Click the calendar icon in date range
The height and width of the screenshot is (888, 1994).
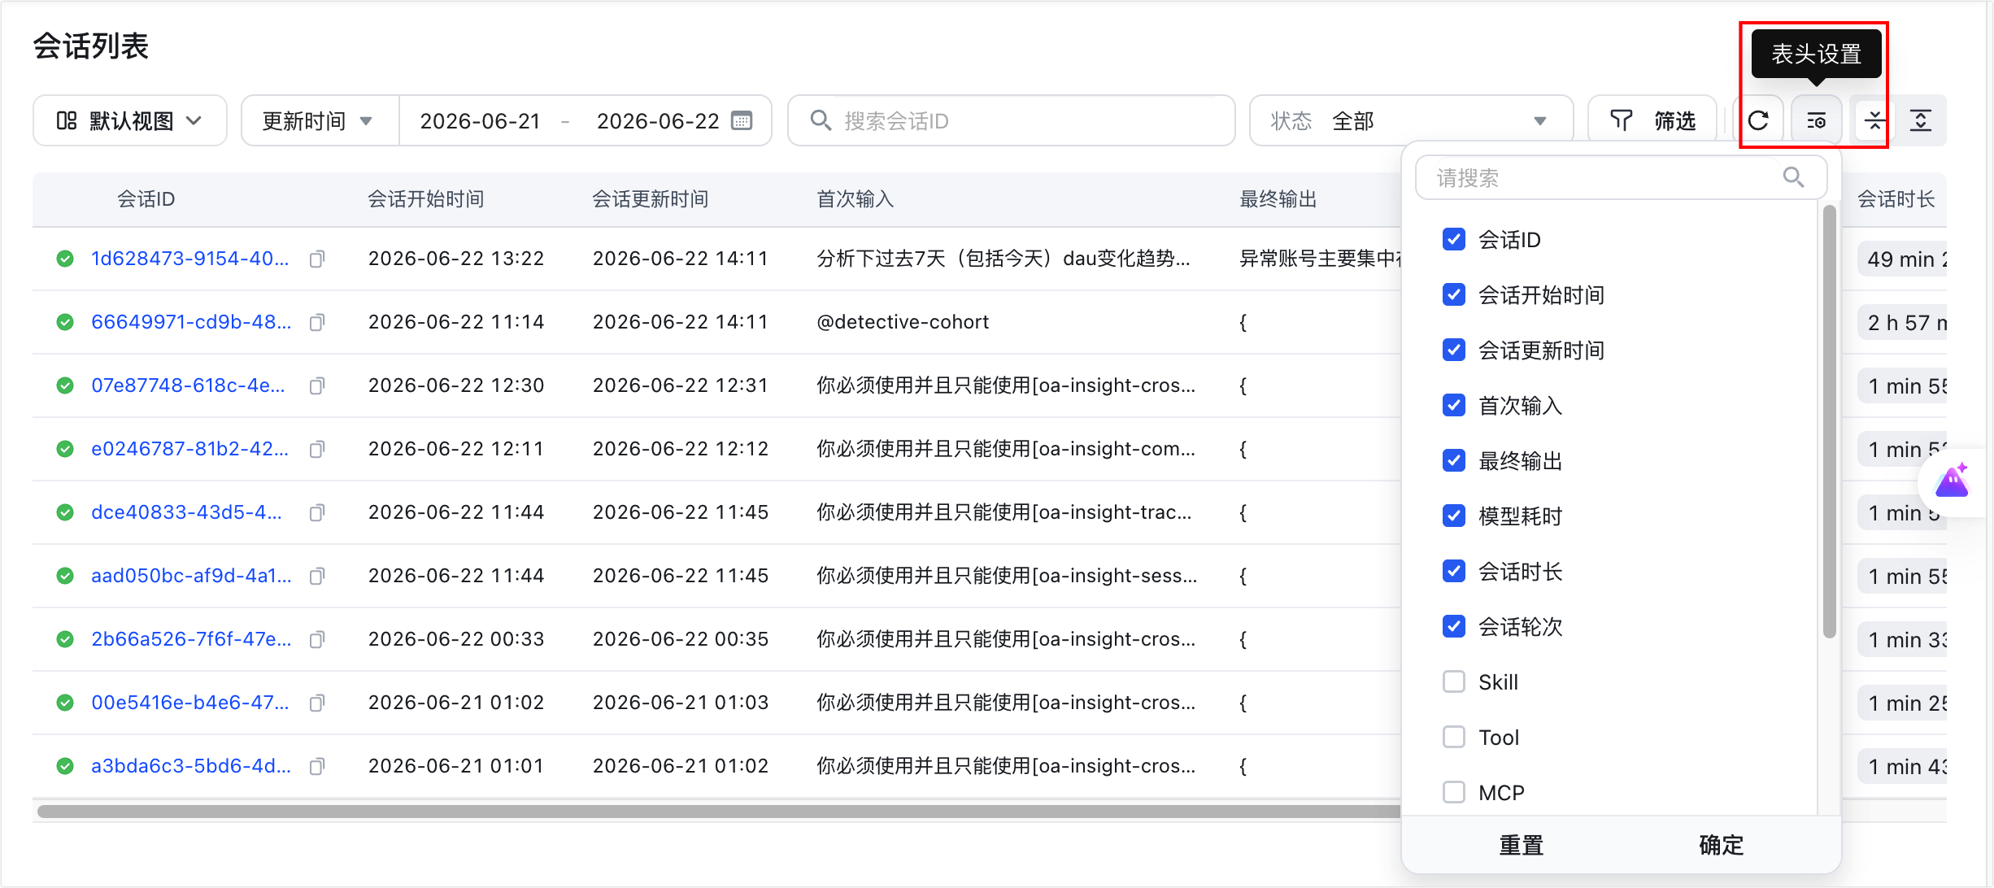[x=742, y=121]
